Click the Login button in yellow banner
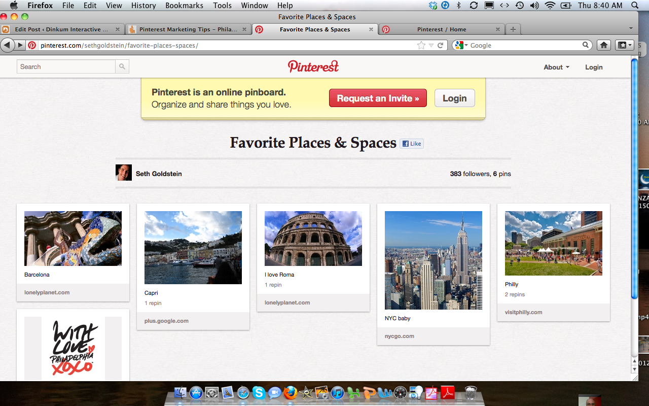This screenshot has width=649, height=406. 454,98
